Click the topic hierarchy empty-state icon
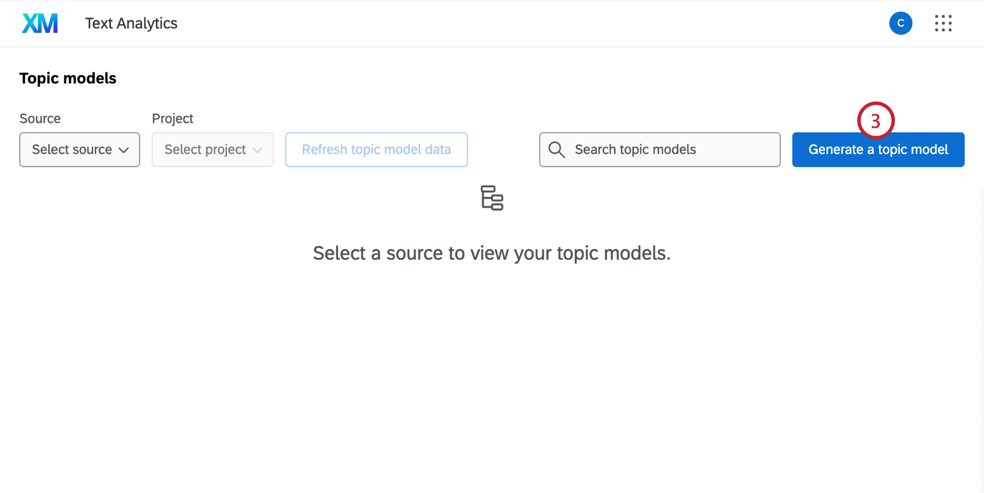This screenshot has height=493, width=984. (x=492, y=198)
